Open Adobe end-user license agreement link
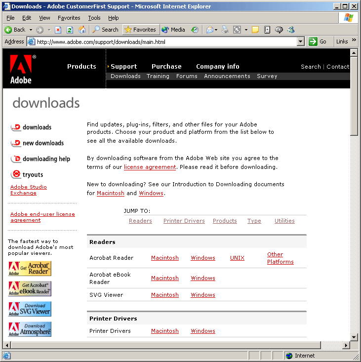Screen dimensions: 361x362 click(x=42, y=217)
